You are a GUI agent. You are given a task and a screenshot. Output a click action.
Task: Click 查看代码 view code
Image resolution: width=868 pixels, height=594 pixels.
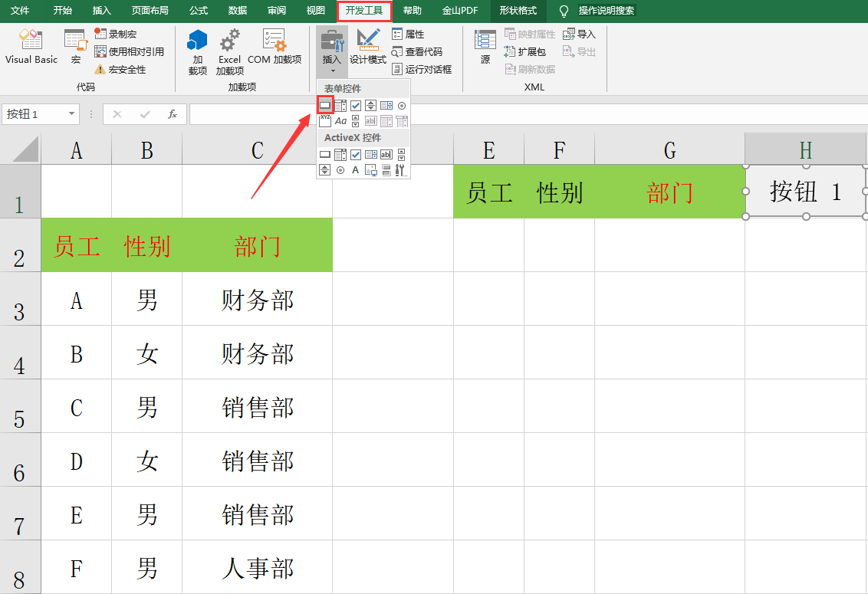(417, 51)
